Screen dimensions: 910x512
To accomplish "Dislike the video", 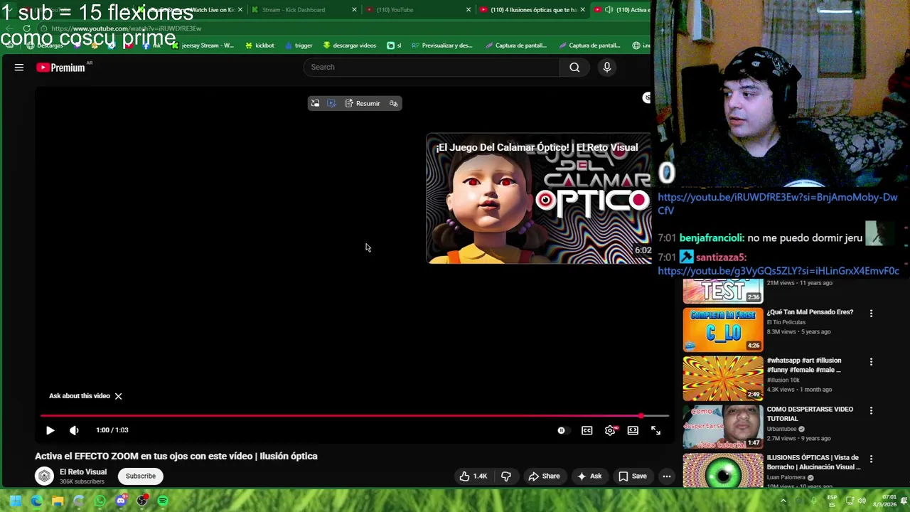I will (506, 476).
